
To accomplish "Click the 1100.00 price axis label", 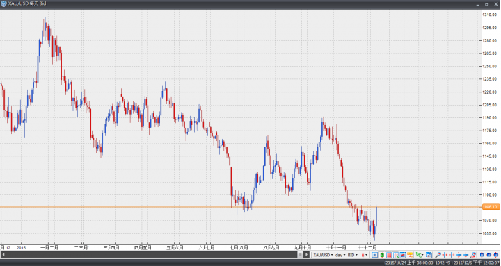I will 489,194.
